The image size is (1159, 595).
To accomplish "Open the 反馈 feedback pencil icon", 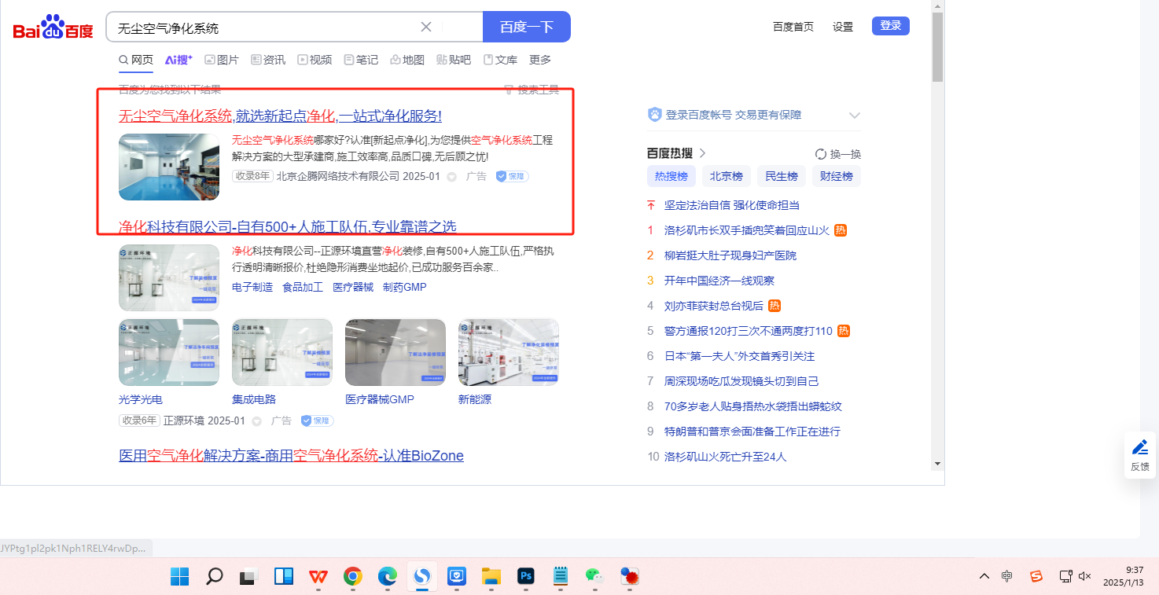I will pos(1139,447).
